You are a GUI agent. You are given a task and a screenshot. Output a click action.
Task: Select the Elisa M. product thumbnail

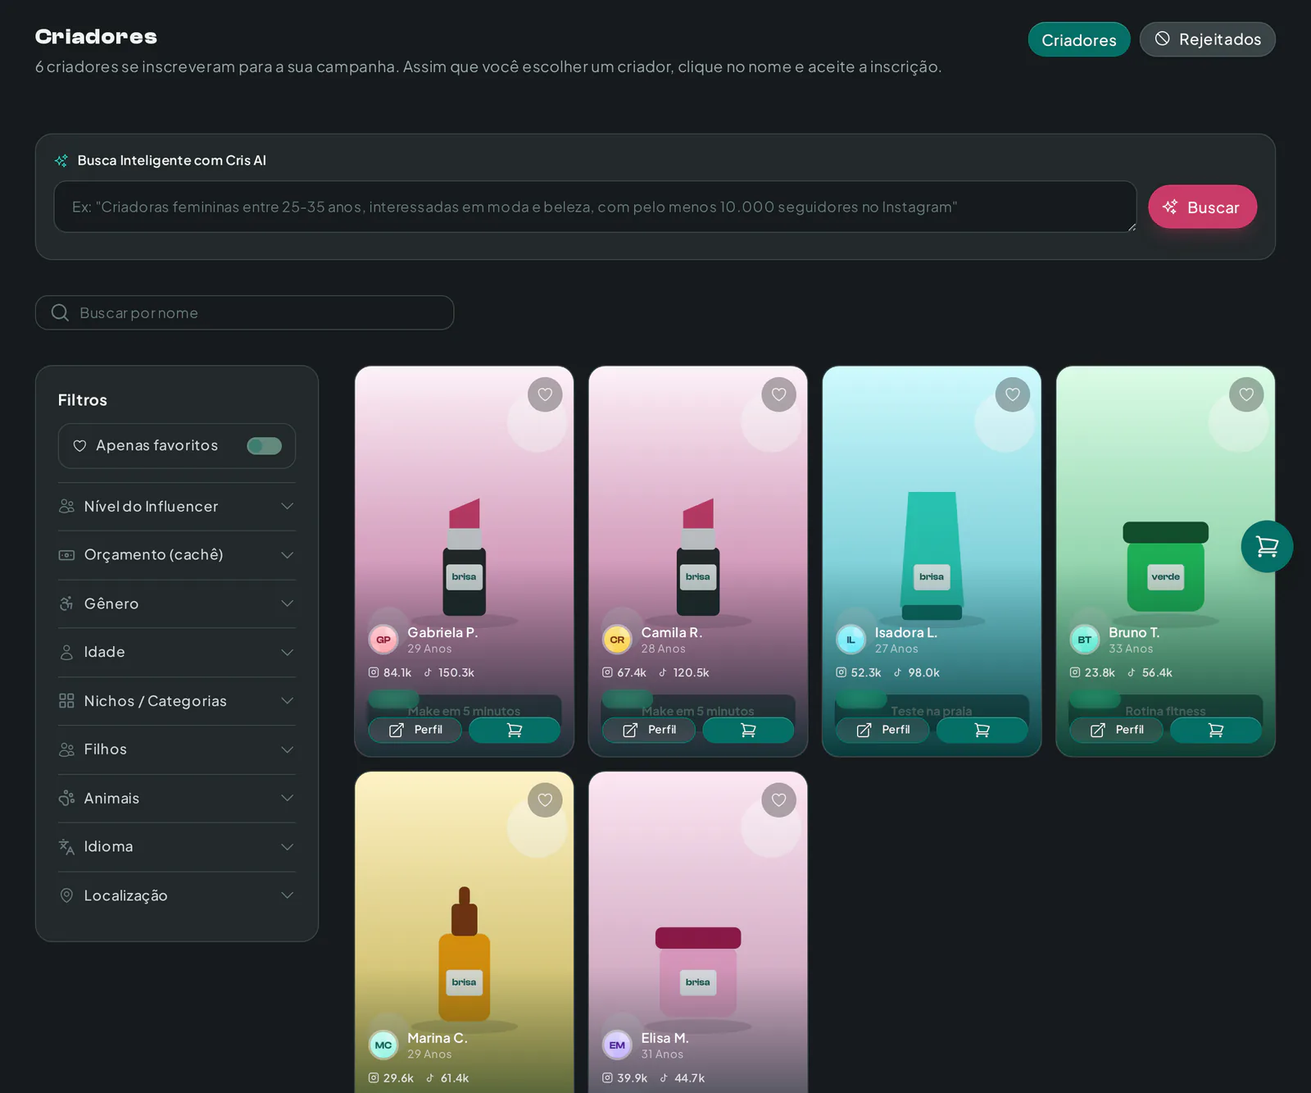click(698, 972)
